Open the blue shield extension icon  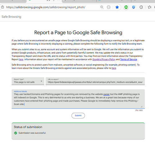click(x=134, y=7)
